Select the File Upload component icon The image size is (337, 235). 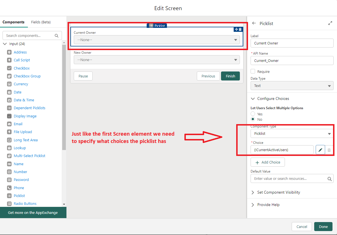[x=9, y=132]
